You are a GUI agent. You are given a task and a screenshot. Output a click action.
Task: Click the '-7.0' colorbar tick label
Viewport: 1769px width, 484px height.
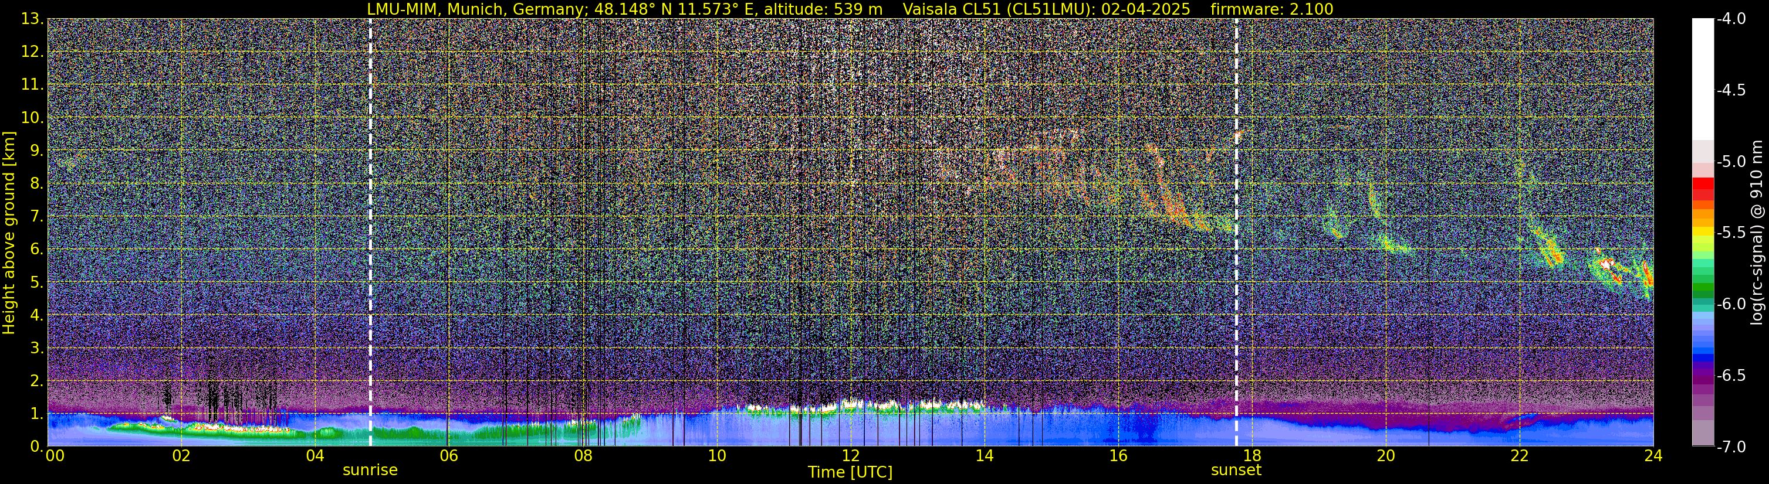(x=1731, y=447)
